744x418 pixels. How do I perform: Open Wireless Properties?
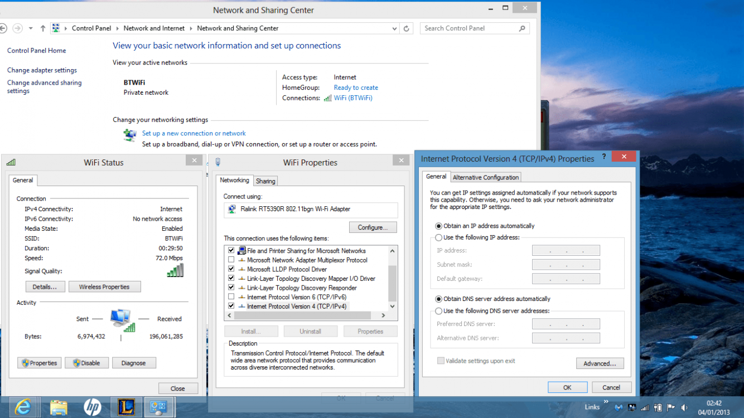tap(104, 287)
